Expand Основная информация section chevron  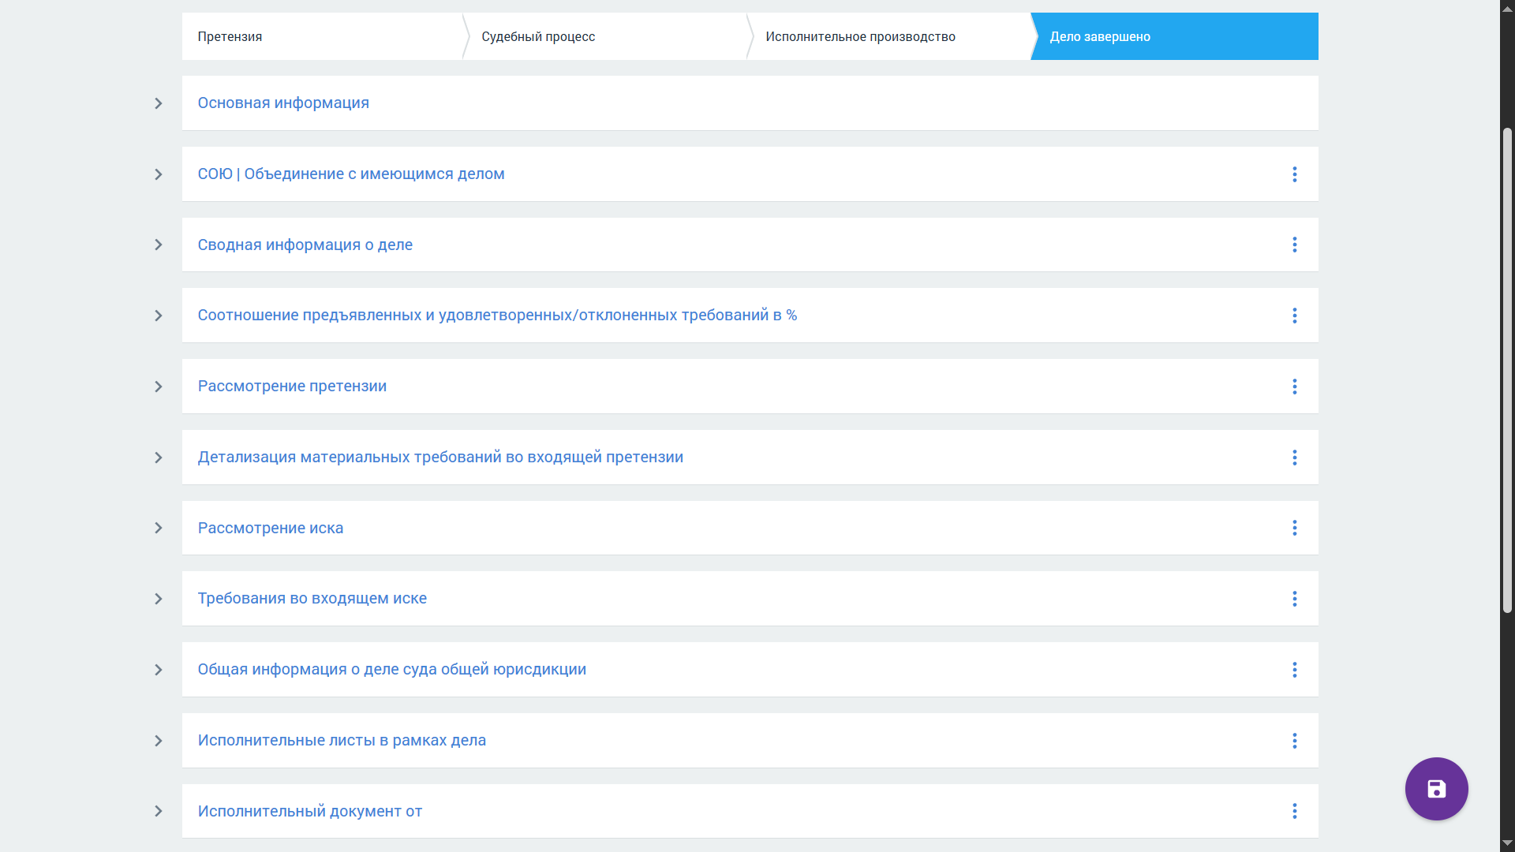click(159, 103)
